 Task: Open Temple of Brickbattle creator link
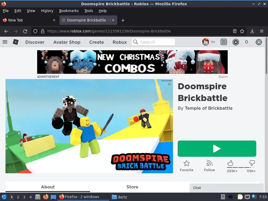(209, 108)
